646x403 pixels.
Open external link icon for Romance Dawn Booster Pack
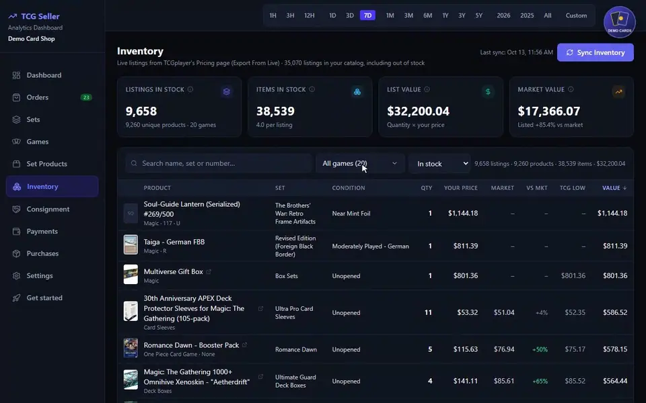[245, 345]
